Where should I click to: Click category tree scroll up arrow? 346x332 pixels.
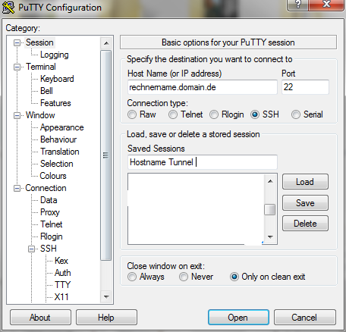(106, 43)
